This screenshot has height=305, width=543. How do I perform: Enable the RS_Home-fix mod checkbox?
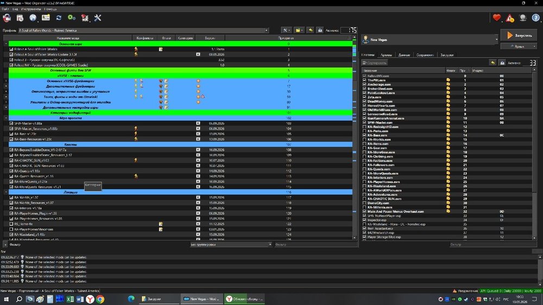[11, 224]
